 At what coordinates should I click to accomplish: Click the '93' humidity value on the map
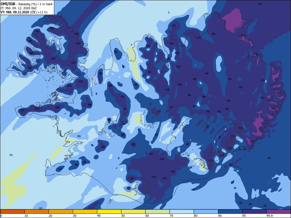60,169
